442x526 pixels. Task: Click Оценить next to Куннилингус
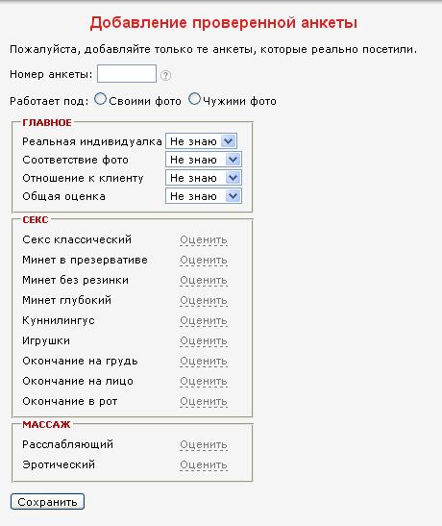tap(204, 321)
